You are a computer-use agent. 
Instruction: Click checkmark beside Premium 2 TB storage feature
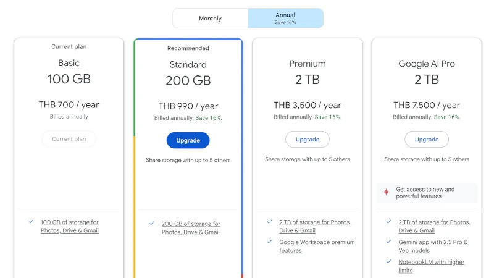269,222
